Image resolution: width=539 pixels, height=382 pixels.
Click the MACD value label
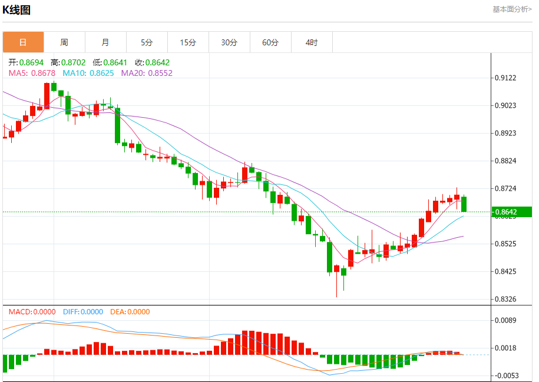(x=32, y=312)
